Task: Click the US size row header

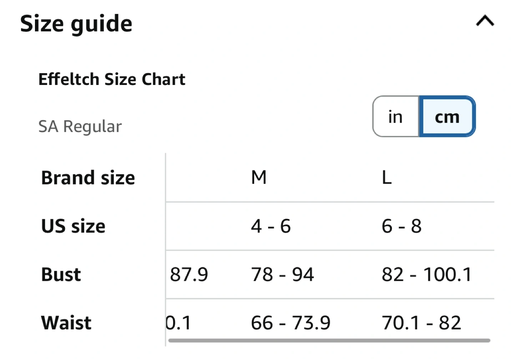Action: pos(74,226)
